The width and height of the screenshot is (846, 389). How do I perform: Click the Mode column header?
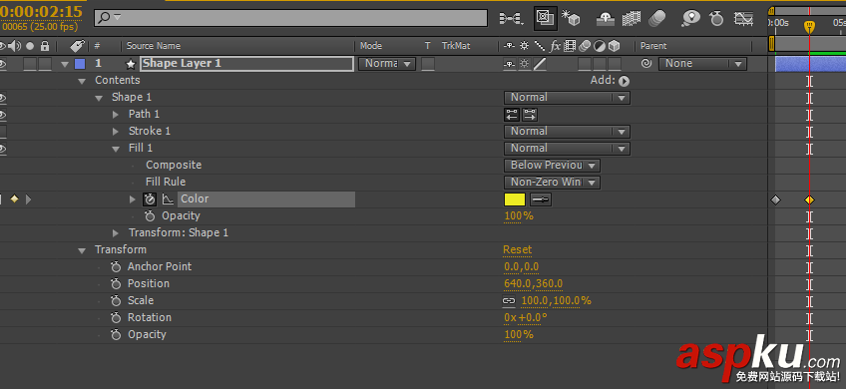371,46
